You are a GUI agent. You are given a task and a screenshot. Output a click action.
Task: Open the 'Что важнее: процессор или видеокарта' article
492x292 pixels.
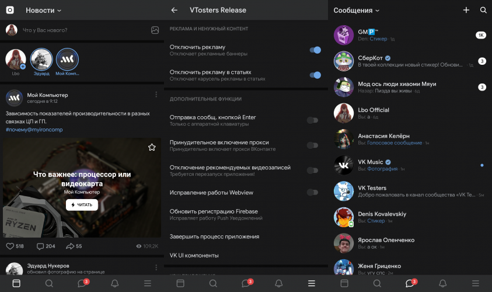click(x=82, y=187)
